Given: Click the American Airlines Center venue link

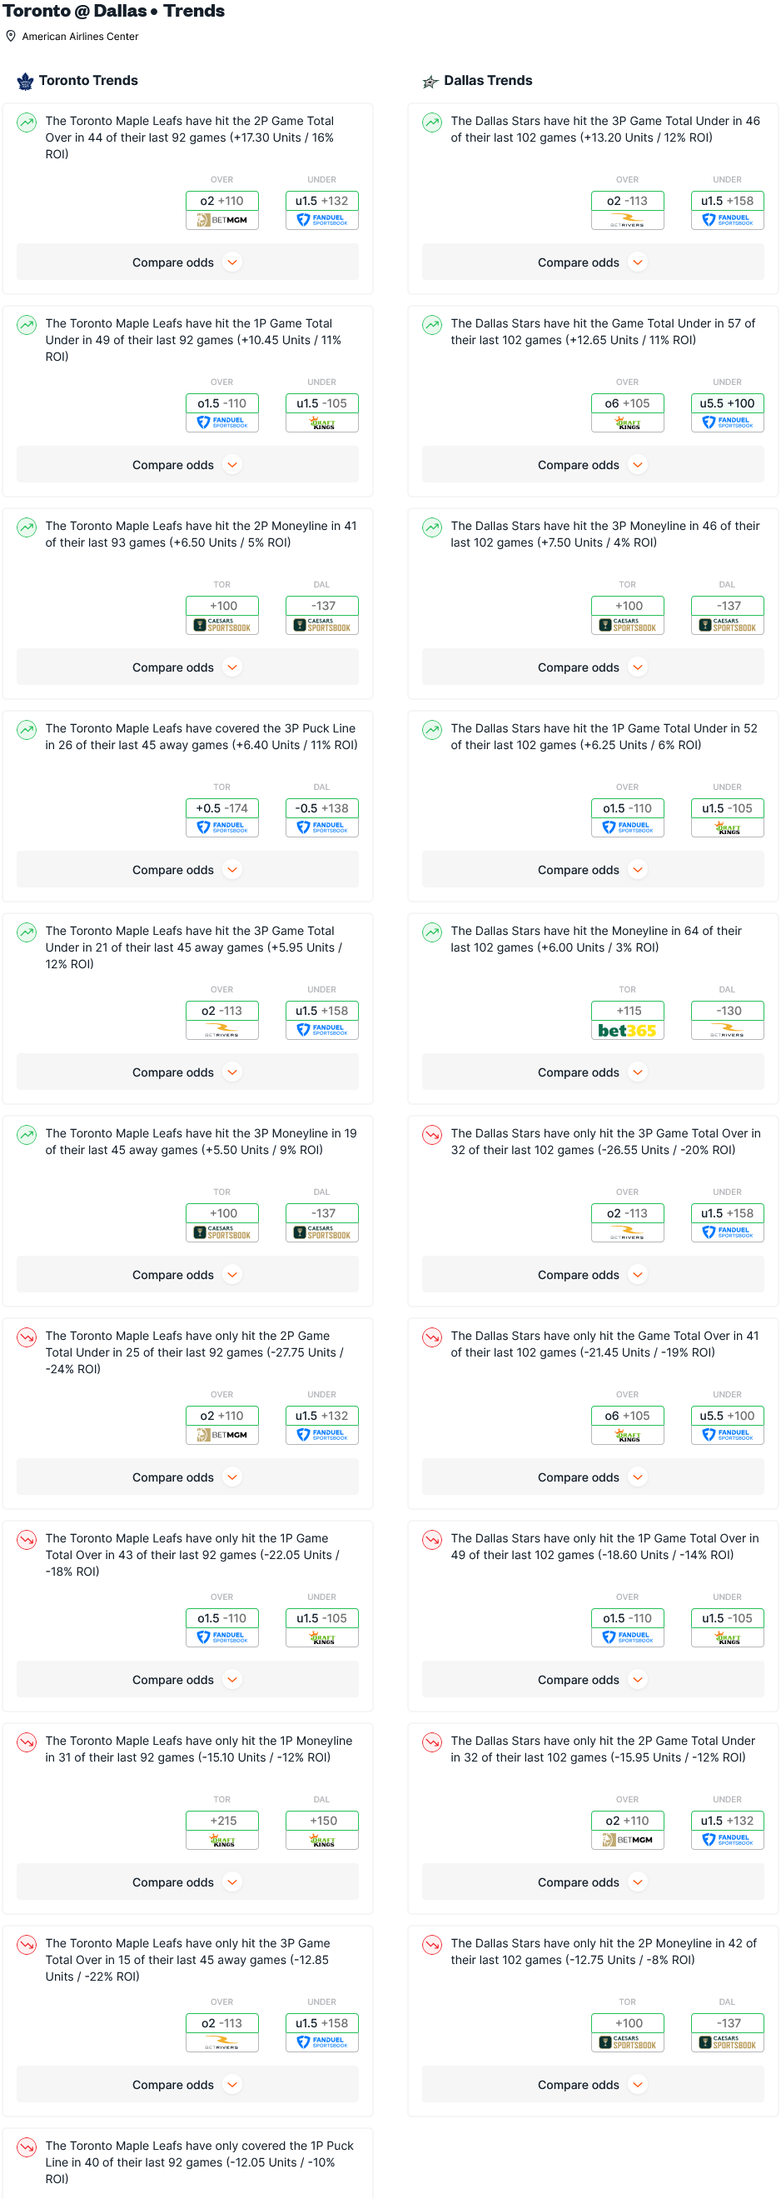Looking at the screenshot, I should click(80, 37).
